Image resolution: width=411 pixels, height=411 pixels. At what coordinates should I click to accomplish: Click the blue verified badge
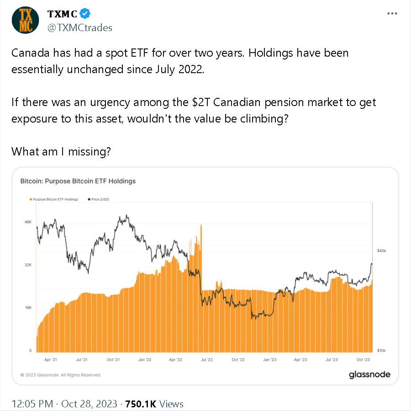(x=85, y=13)
